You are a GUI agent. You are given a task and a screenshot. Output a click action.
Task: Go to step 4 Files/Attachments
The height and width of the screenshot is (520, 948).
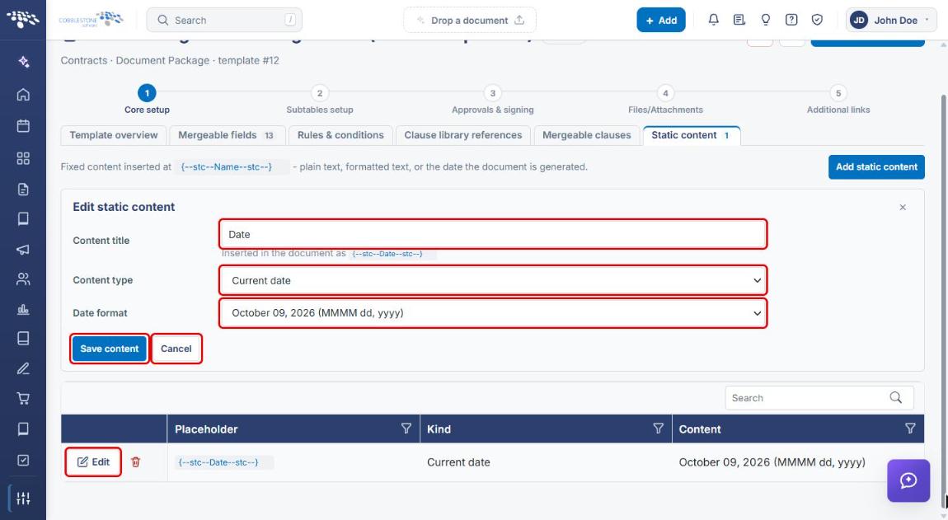tap(665, 100)
